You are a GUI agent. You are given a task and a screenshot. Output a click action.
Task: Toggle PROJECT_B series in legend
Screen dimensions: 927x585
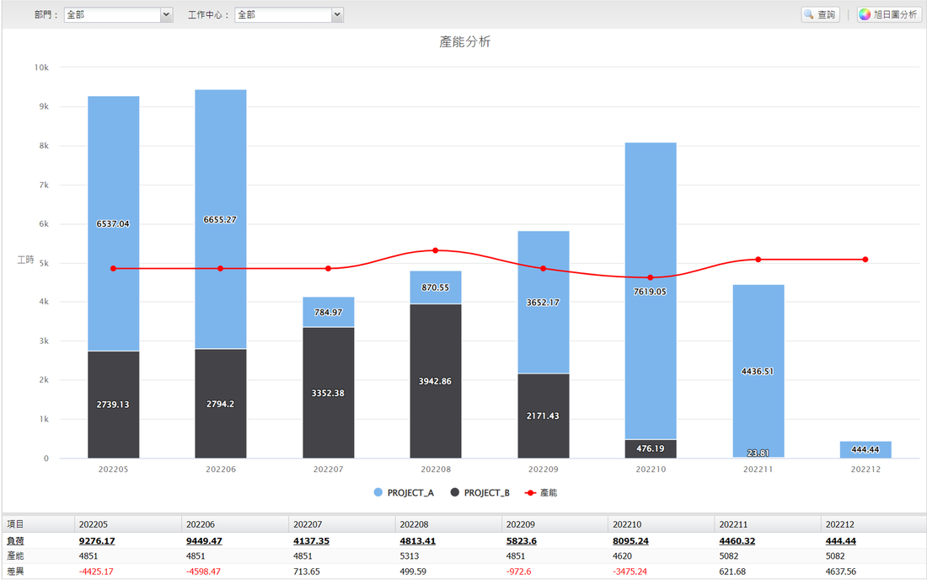click(x=480, y=492)
